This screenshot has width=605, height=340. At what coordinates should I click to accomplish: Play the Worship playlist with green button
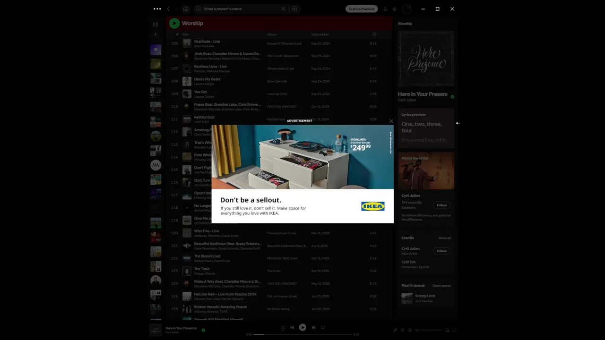tap(174, 23)
